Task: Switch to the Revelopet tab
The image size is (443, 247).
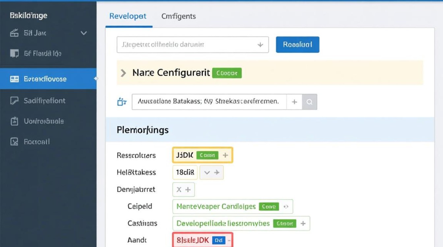Action: click(x=128, y=16)
